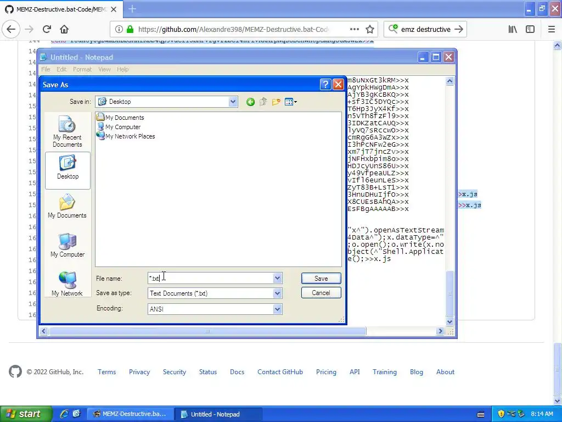The width and height of the screenshot is (562, 422).
Task: Toggle Firefox sidebar icon
Action: click(530, 30)
